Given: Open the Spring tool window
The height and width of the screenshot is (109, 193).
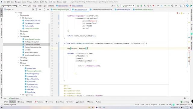Looking at the screenshot, I should 90,102.
